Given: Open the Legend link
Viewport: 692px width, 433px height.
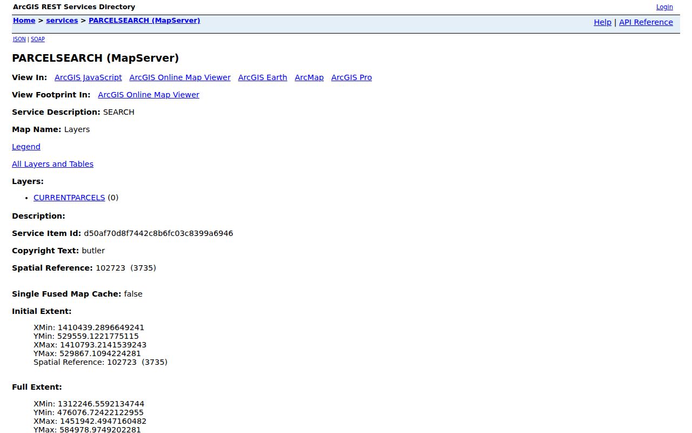Looking at the screenshot, I should (x=26, y=147).
